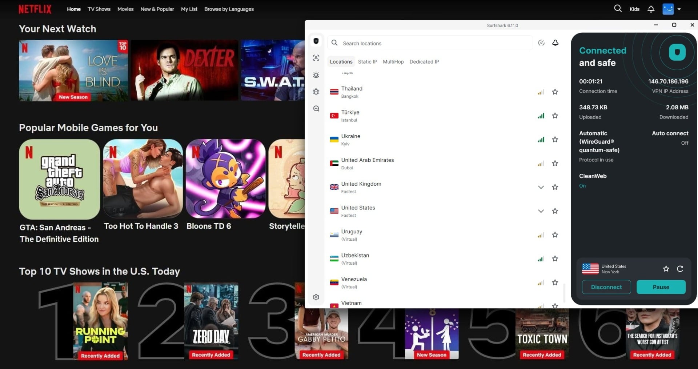This screenshot has width=698, height=369.
Task: Click the Thailand flag icon
Action: pos(334,92)
